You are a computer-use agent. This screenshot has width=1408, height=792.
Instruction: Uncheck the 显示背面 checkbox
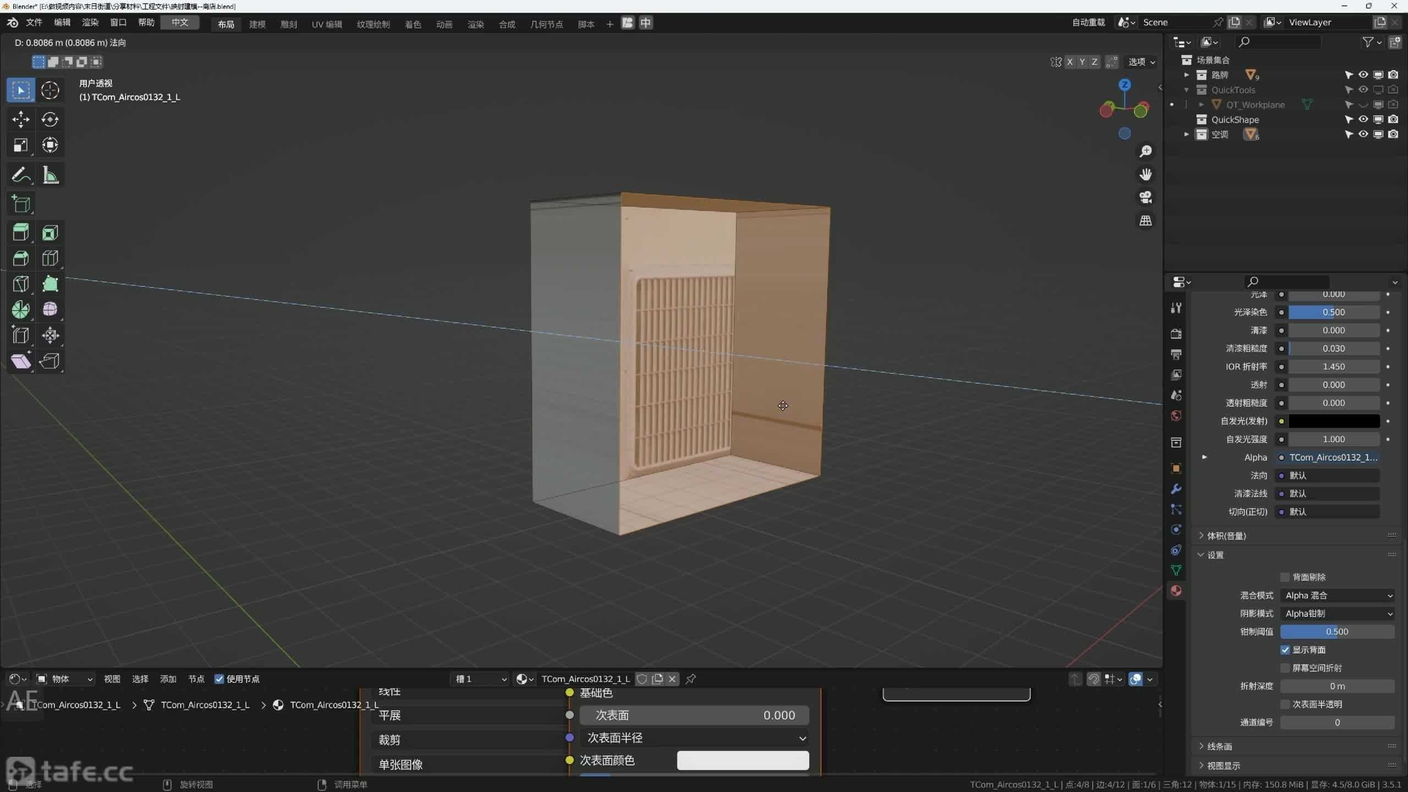(1285, 650)
